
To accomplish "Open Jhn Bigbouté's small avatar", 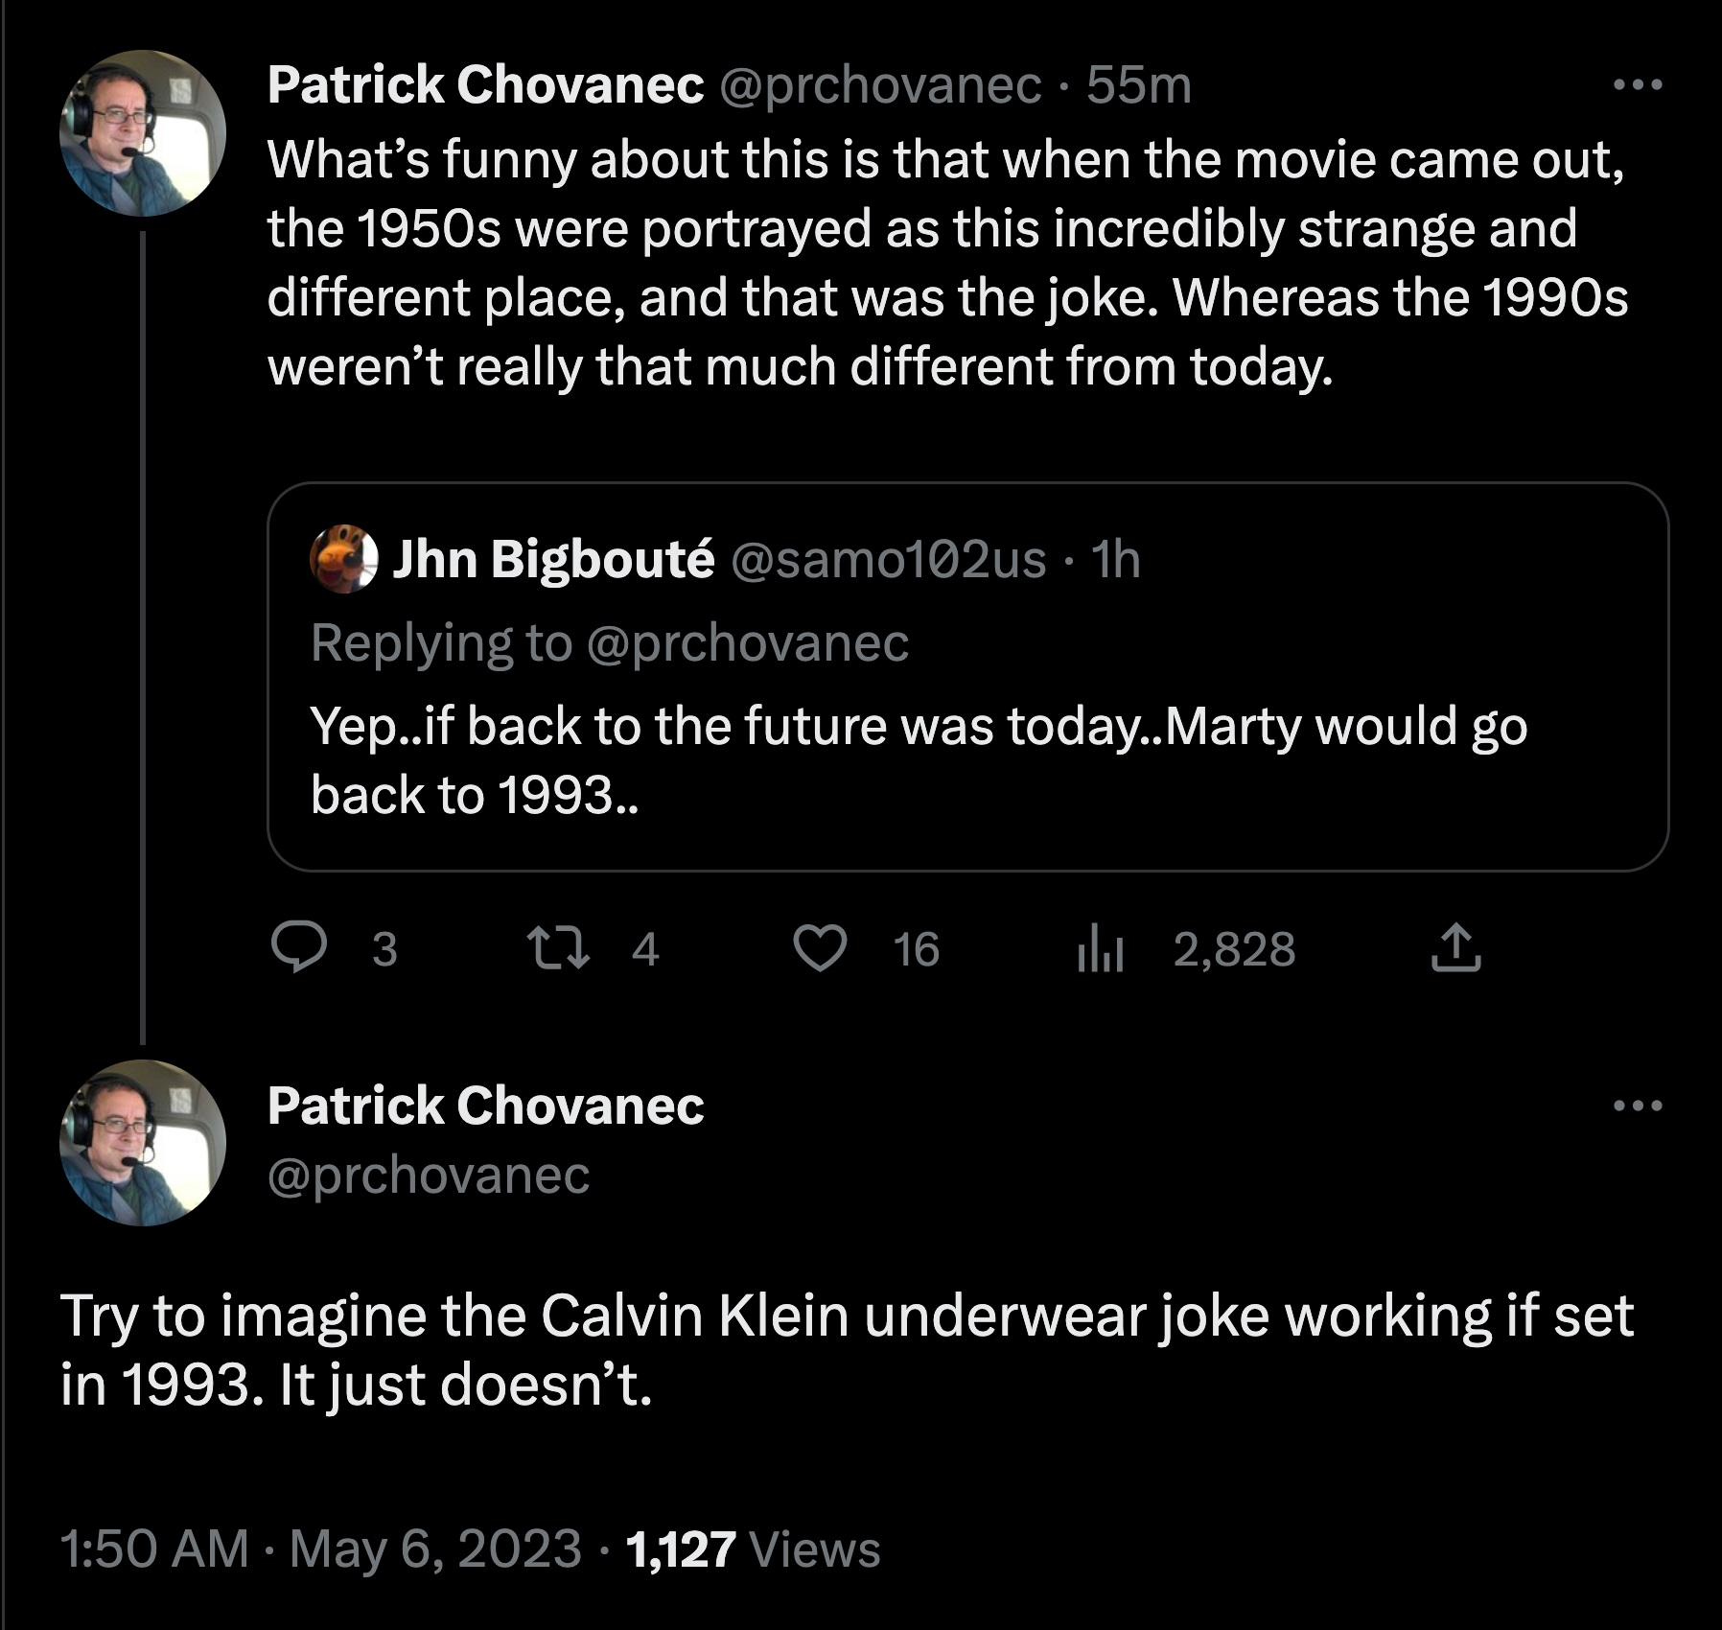I will (x=343, y=559).
